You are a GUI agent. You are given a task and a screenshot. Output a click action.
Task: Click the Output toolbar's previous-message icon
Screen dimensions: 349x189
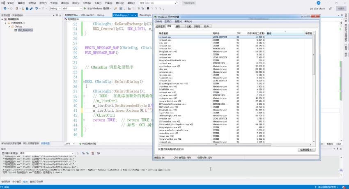tap(83, 153)
